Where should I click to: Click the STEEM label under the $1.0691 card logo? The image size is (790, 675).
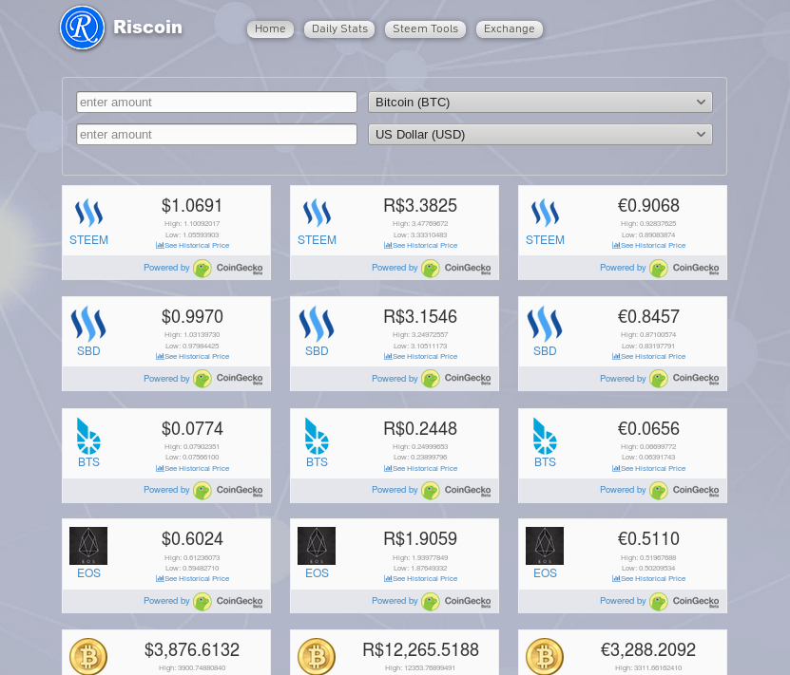pyautogui.click(x=88, y=240)
